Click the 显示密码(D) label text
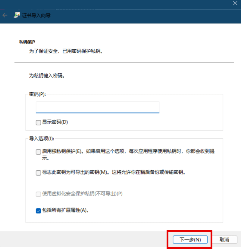The width and height of the screenshot is (241, 249). pyautogui.click(x=55, y=122)
